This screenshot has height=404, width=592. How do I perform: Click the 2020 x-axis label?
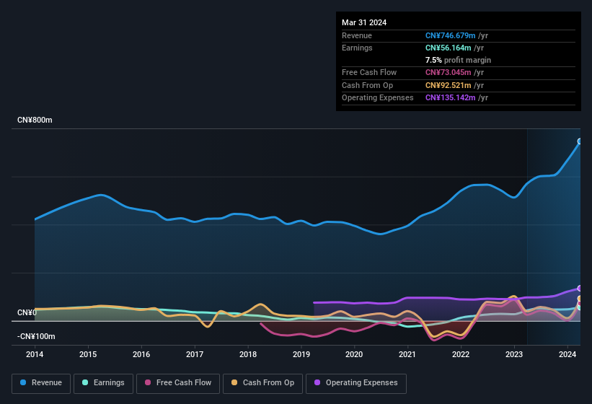(354, 354)
